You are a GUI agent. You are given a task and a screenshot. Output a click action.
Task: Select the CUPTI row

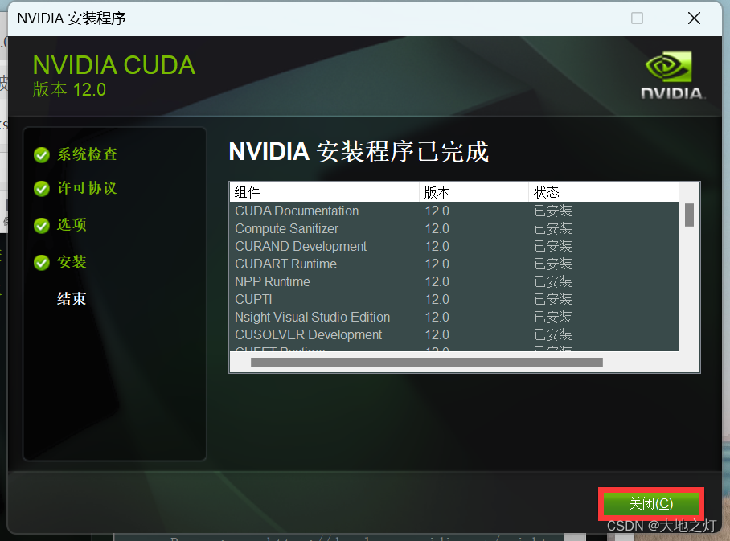click(x=454, y=299)
